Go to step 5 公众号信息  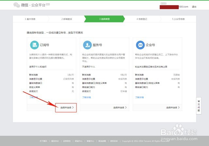pyautogui.click(x=178, y=19)
